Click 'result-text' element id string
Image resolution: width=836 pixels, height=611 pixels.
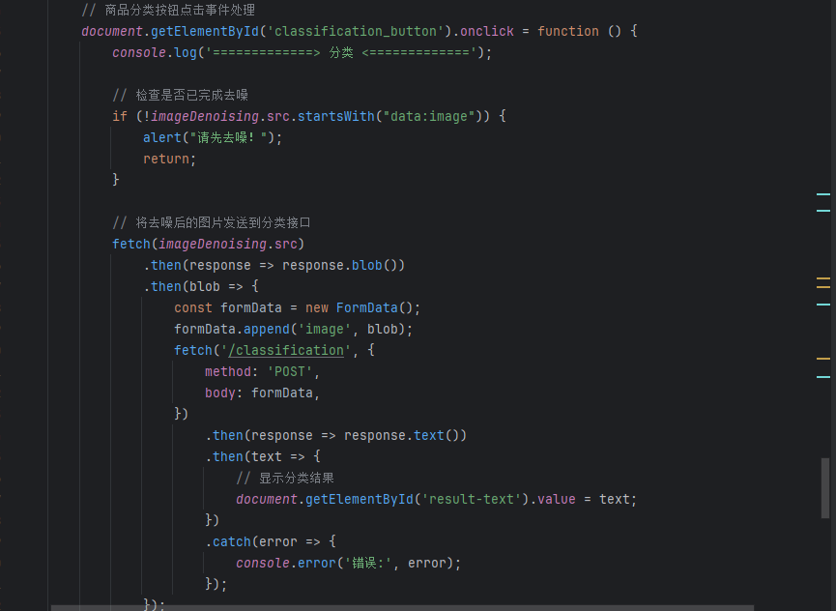click(472, 499)
